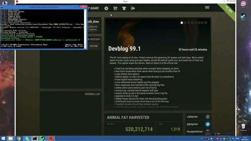Open the inventory t-shirt icon
Screen dimensions: 251x141
click(124, 8)
